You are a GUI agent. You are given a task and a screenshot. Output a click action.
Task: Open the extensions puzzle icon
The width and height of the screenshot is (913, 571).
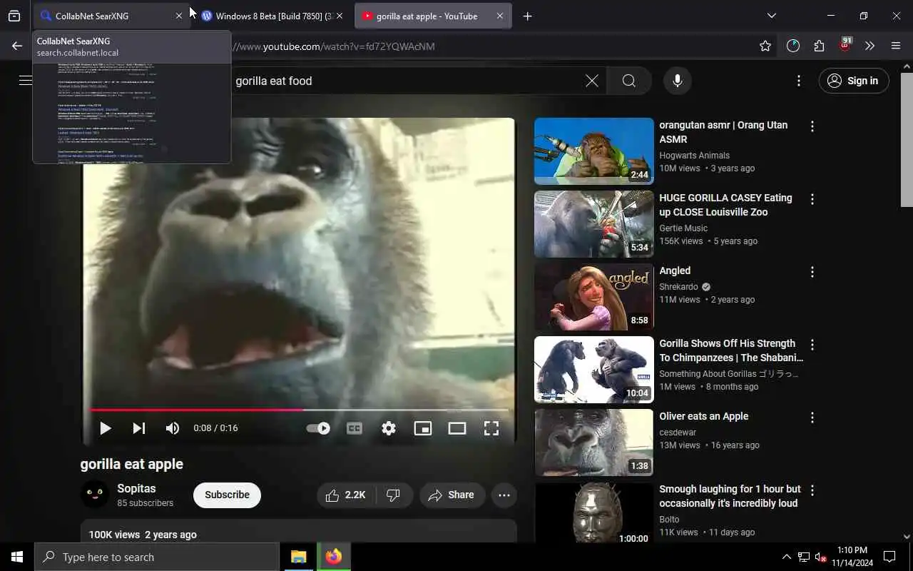(x=819, y=46)
